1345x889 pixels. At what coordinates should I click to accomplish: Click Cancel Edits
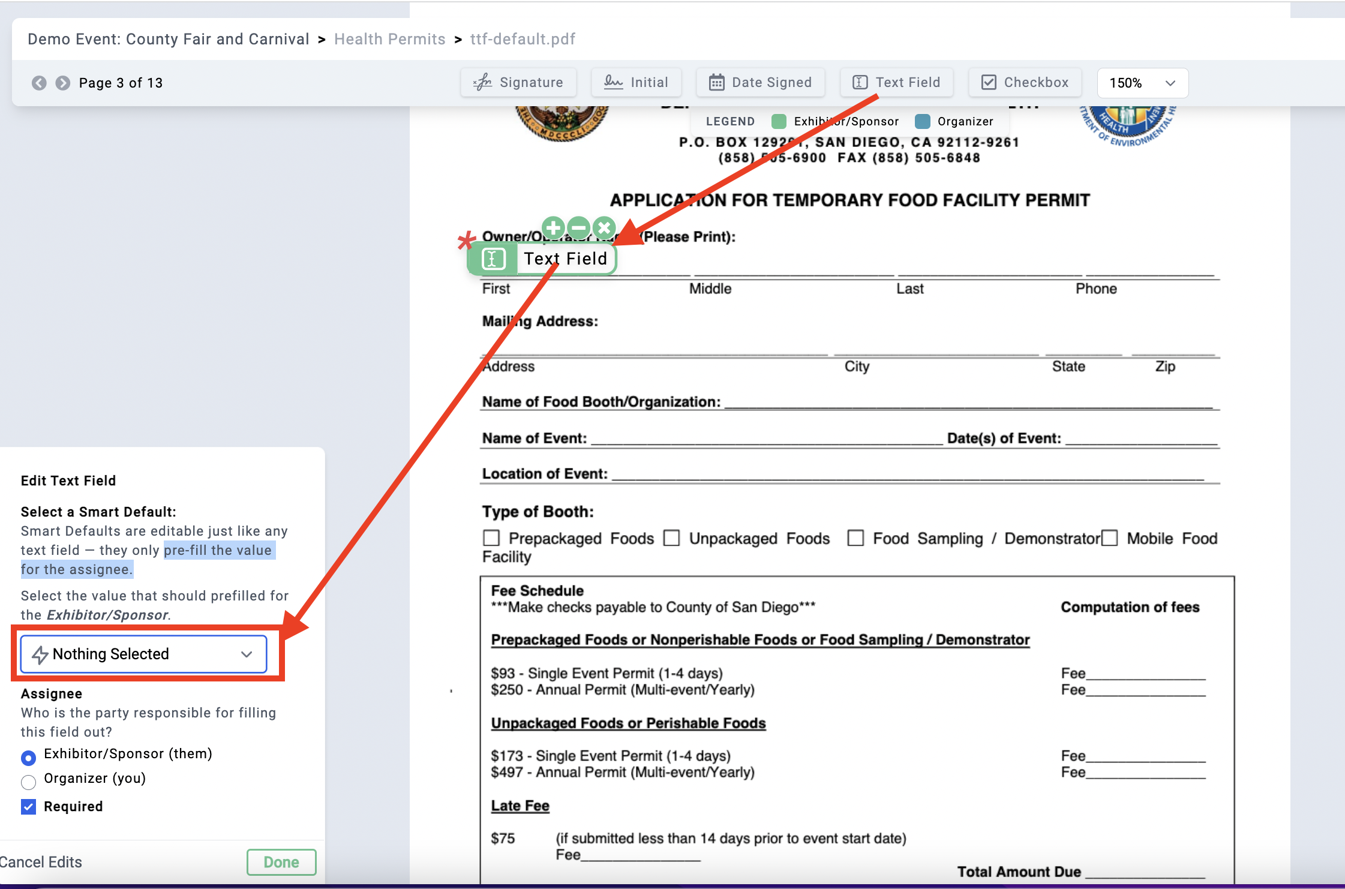[40, 862]
